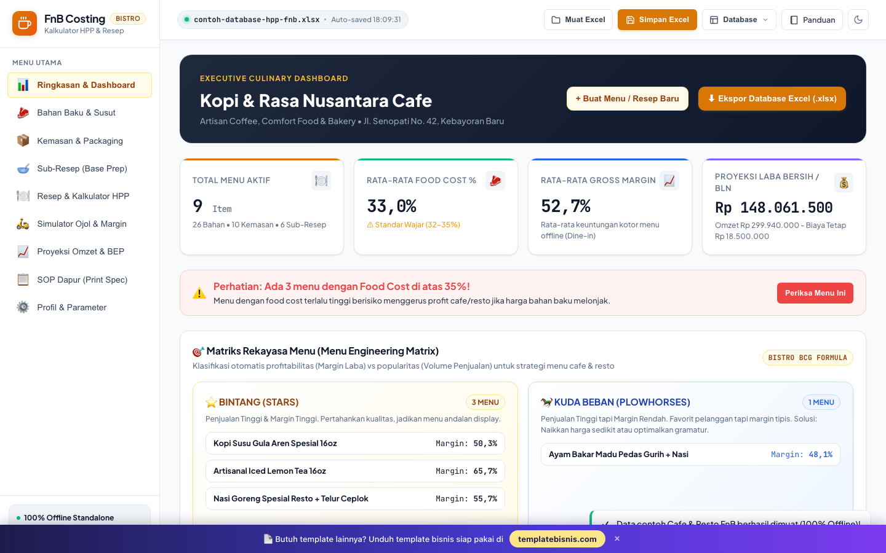
Task: Click the chart icon beside Proyeksi Omzet & BEP
Action: pos(23,251)
